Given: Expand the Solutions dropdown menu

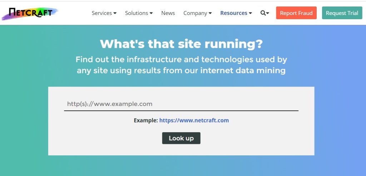Looking at the screenshot, I should 139,13.
